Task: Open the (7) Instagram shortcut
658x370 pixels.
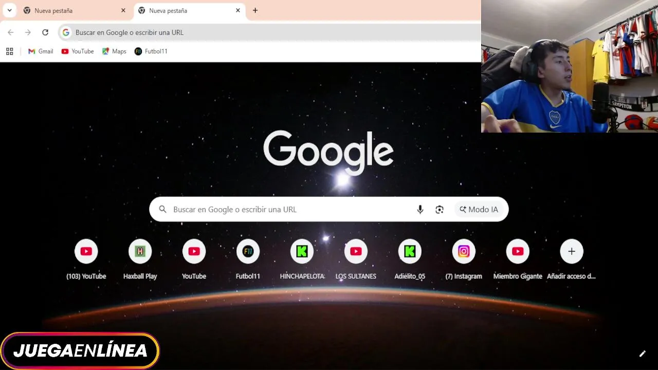Action: [x=464, y=260]
